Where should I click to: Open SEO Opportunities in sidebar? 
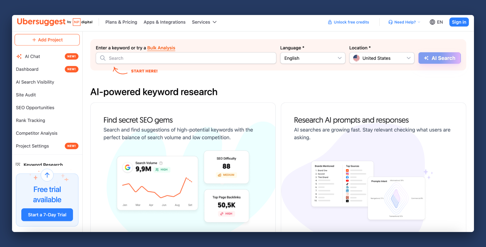point(35,107)
